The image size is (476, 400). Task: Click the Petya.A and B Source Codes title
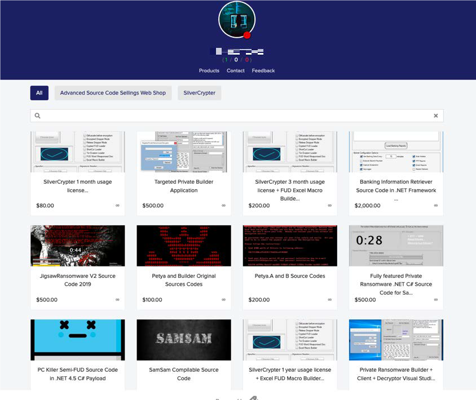pos(290,276)
